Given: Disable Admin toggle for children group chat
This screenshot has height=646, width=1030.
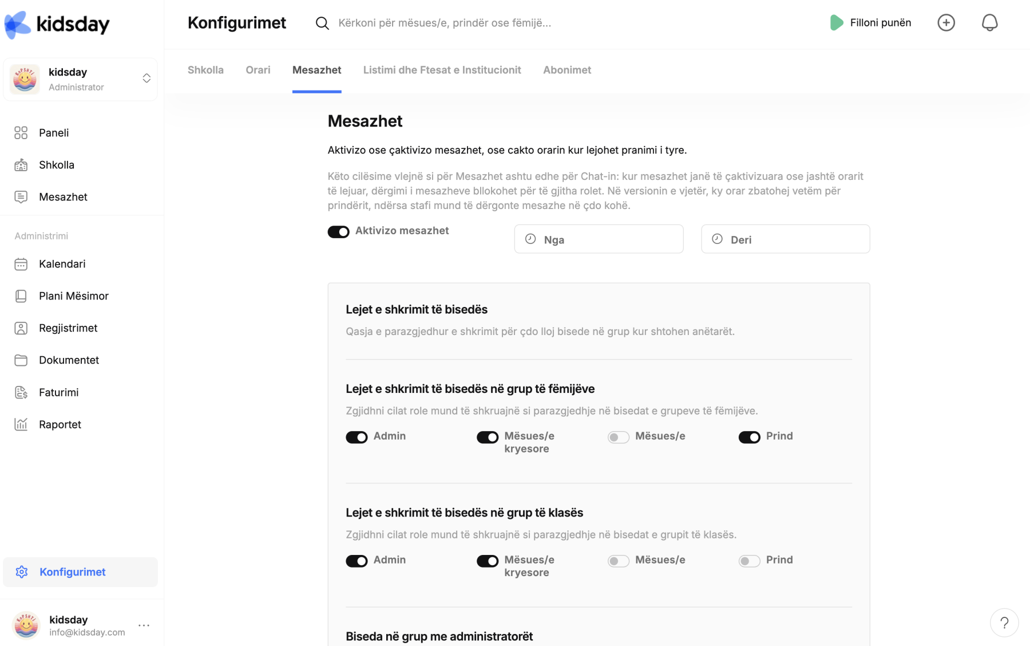Looking at the screenshot, I should (356, 437).
